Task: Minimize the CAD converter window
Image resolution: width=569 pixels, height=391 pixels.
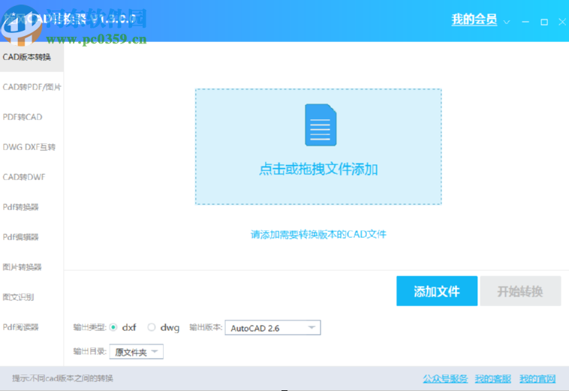Action: (x=526, y=22)
